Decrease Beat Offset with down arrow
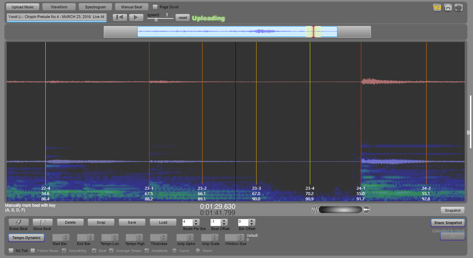This screenshot has height=258, width=473. click(x=224, y=224)
